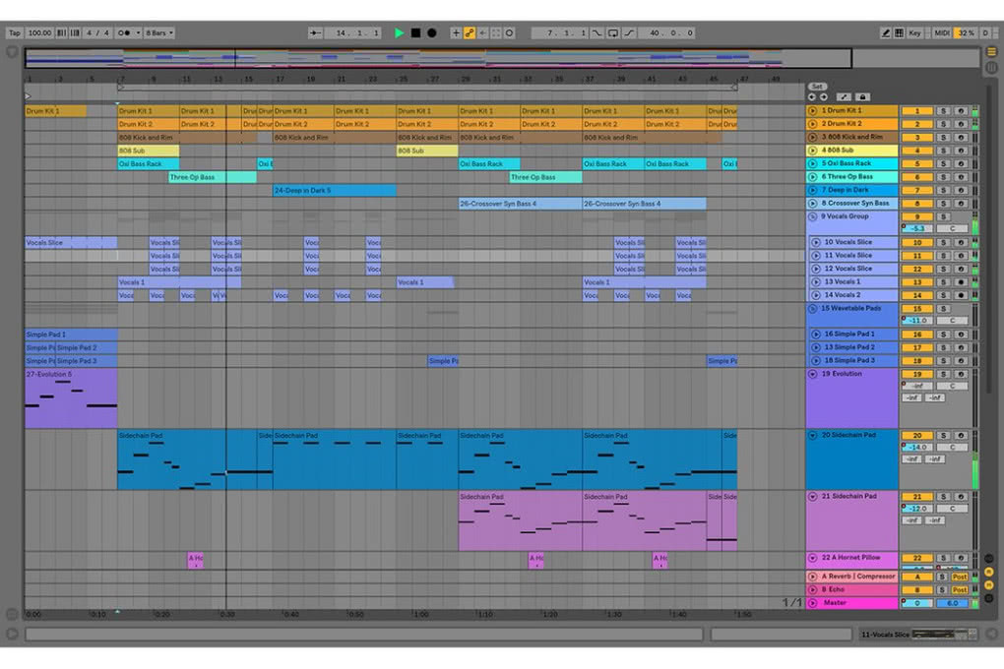The width and height of the screenshot is (1004, 669).
Task: Collapse the 19 Evolution track
Action: pyautogui.click(x=812, y=374)
